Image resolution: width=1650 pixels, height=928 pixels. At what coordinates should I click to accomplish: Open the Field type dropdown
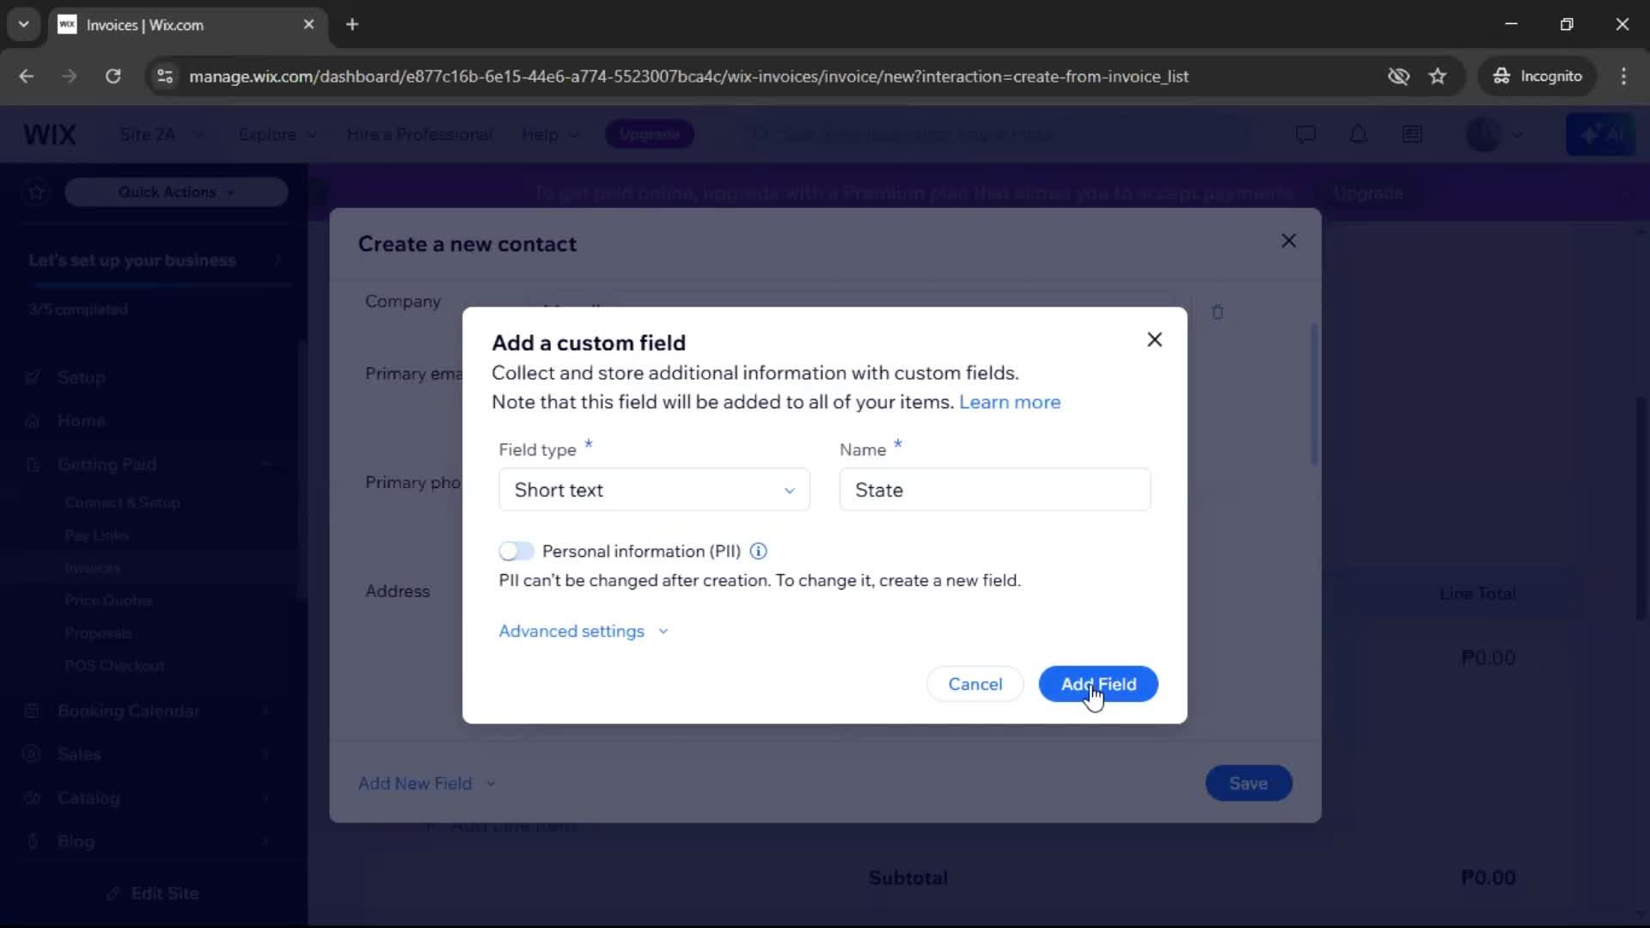654,490
